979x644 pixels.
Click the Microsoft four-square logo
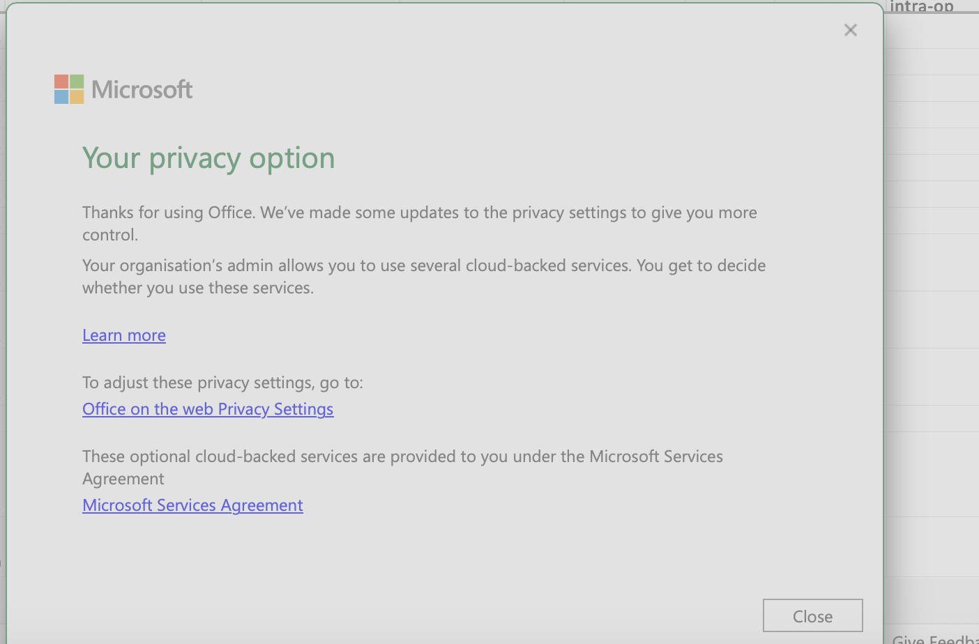(x=69, y=89)
